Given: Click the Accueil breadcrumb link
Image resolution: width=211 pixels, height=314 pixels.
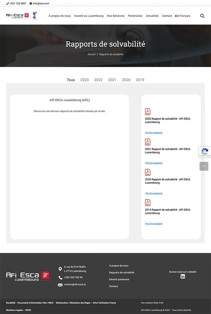Looking at the screenshot, I should [91, 54].
